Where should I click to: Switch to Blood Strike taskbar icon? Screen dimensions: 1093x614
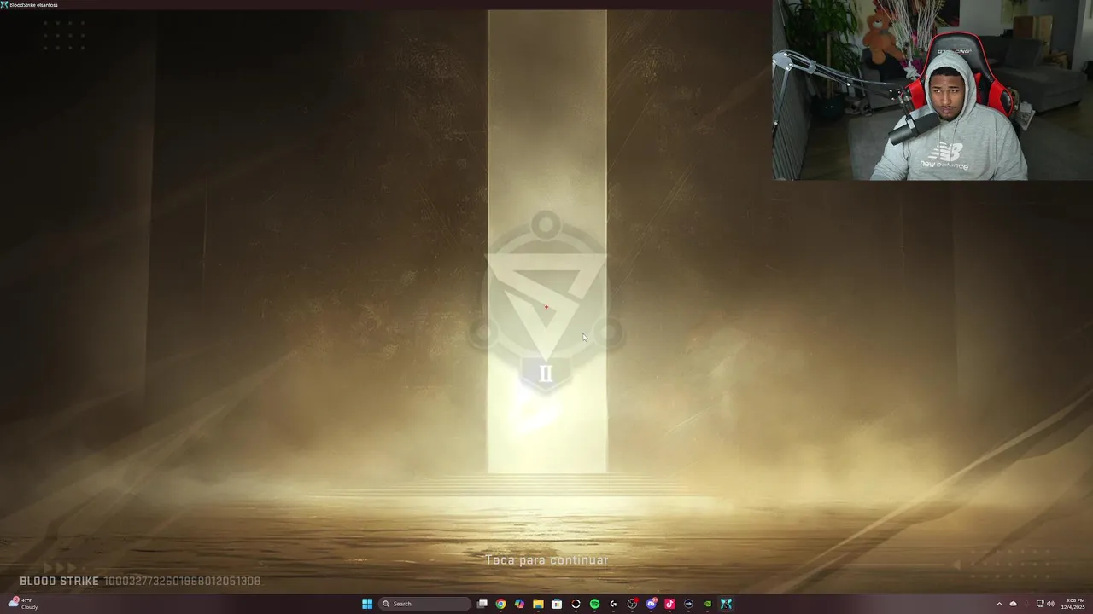pos(726,604)
